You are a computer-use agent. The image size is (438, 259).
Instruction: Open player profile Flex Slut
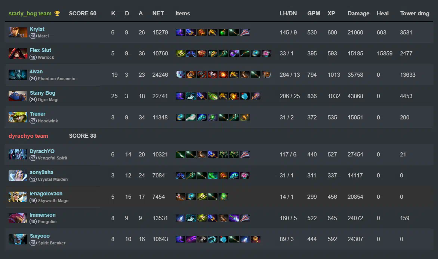40,51
